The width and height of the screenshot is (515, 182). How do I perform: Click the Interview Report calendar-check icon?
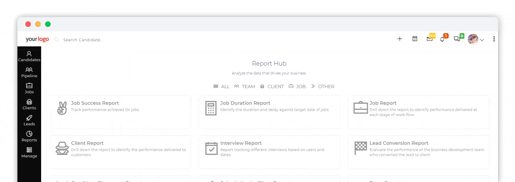click(211, 148)
